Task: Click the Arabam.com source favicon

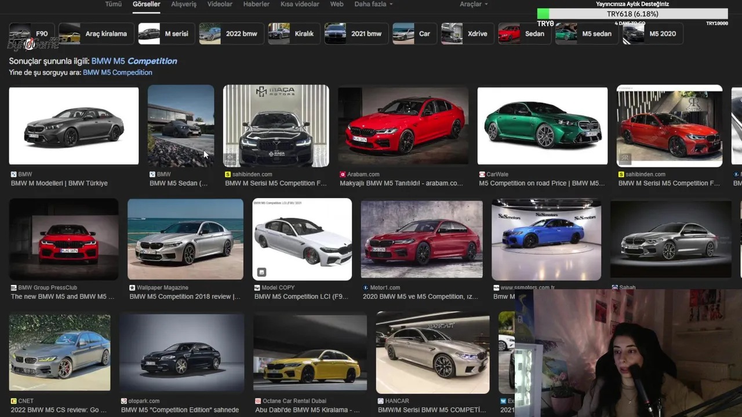Action: click(343, 174)
